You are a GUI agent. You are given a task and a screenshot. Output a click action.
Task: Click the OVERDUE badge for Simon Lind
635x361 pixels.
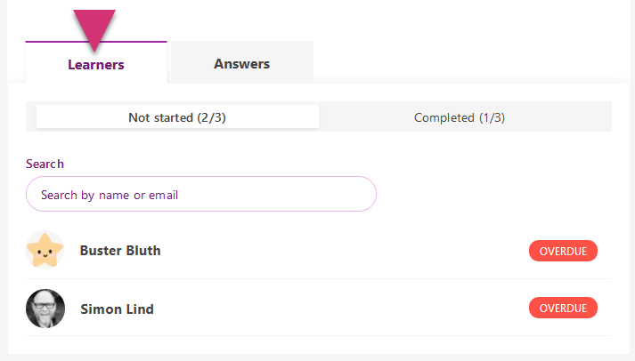point(563,309)
